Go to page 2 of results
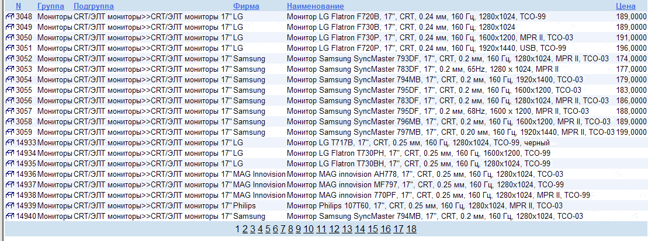 [245, 229]
